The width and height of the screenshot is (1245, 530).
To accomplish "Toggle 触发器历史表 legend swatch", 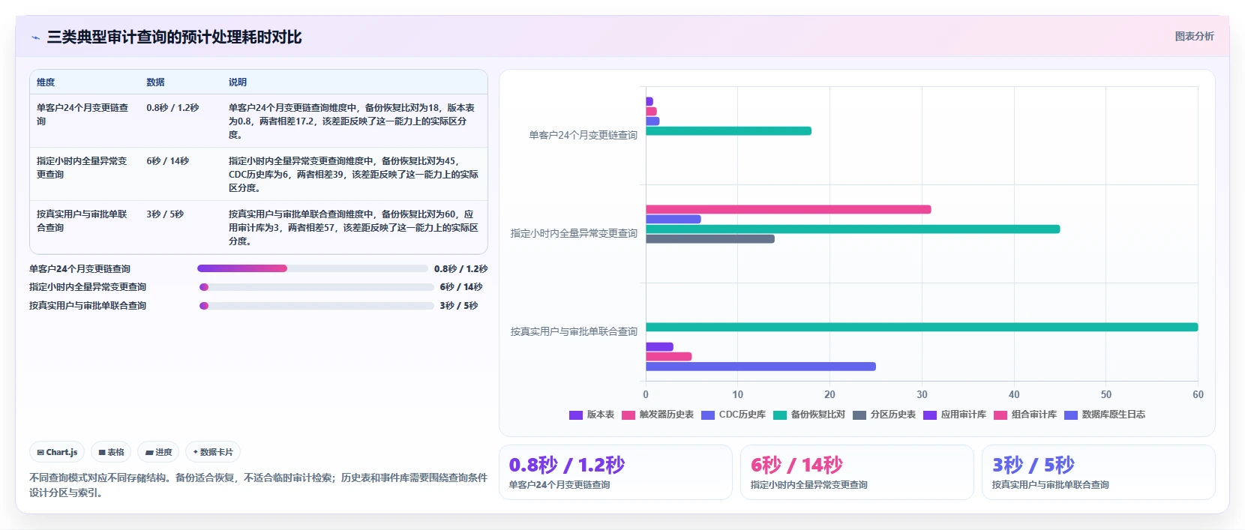I will pyautogui.click(x=628, y=415).
